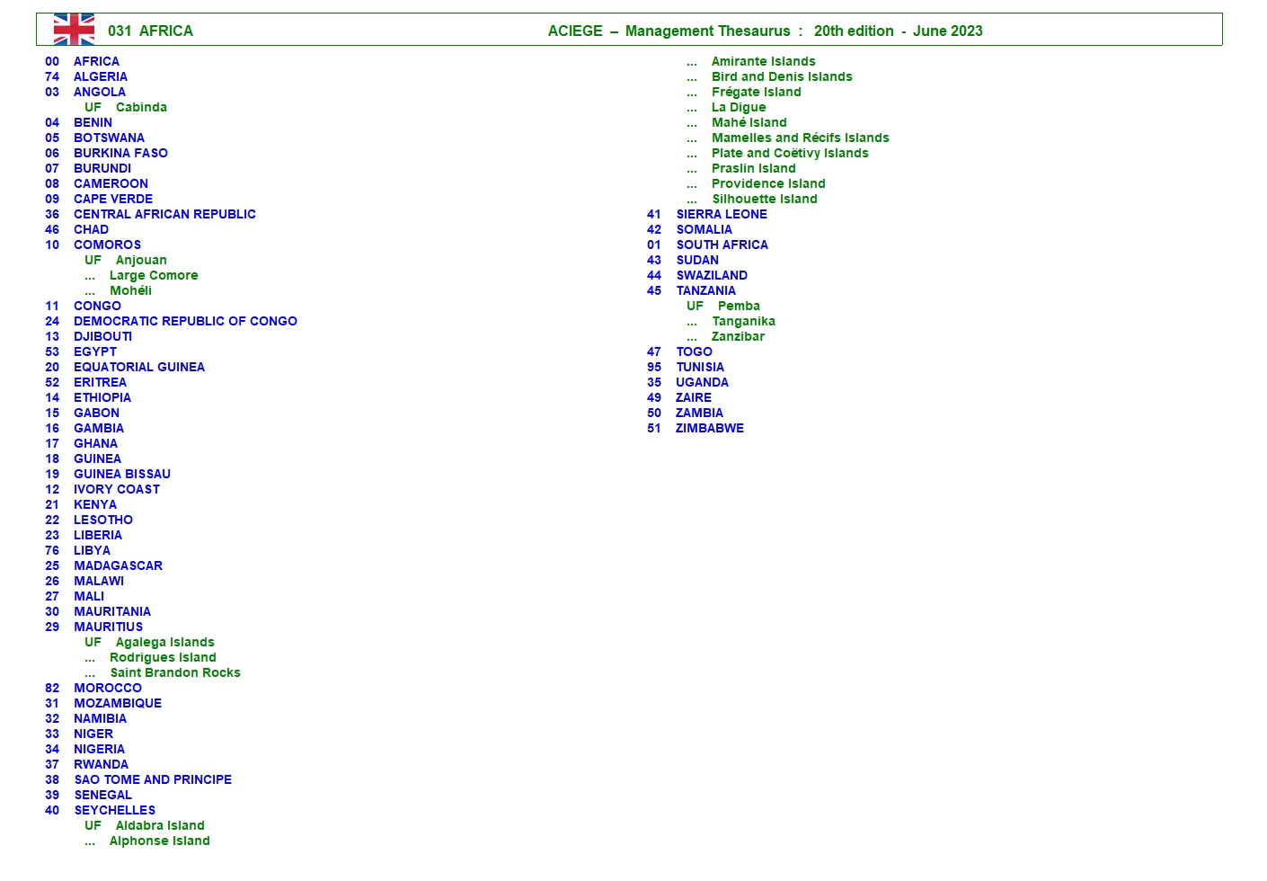1267x881 pixels.
Task: Select the ANGOLA country link
Action: 99,92
